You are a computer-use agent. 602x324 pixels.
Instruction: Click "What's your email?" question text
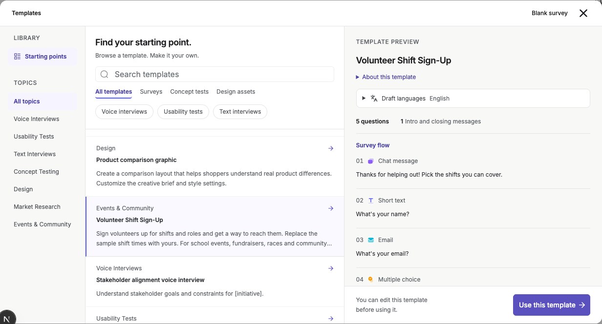(382, 254)
